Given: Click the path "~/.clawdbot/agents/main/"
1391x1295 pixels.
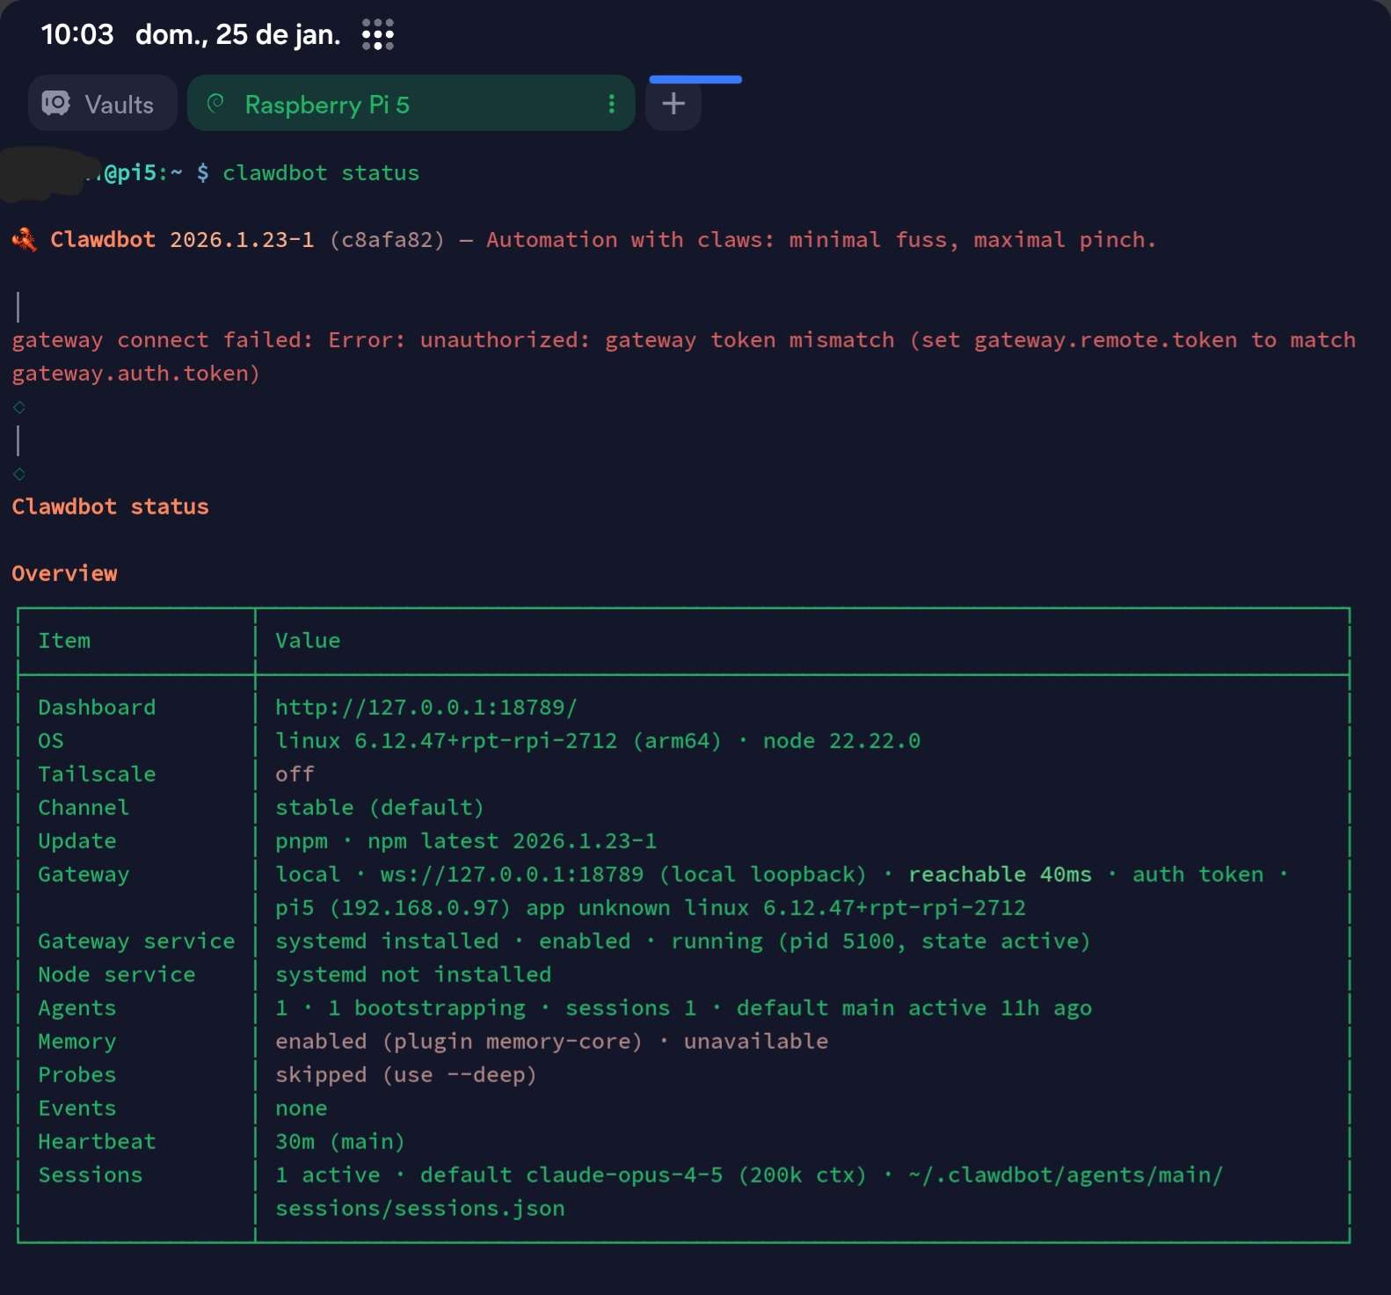Looking at the screenshot, I should tap(1066, 1175).
